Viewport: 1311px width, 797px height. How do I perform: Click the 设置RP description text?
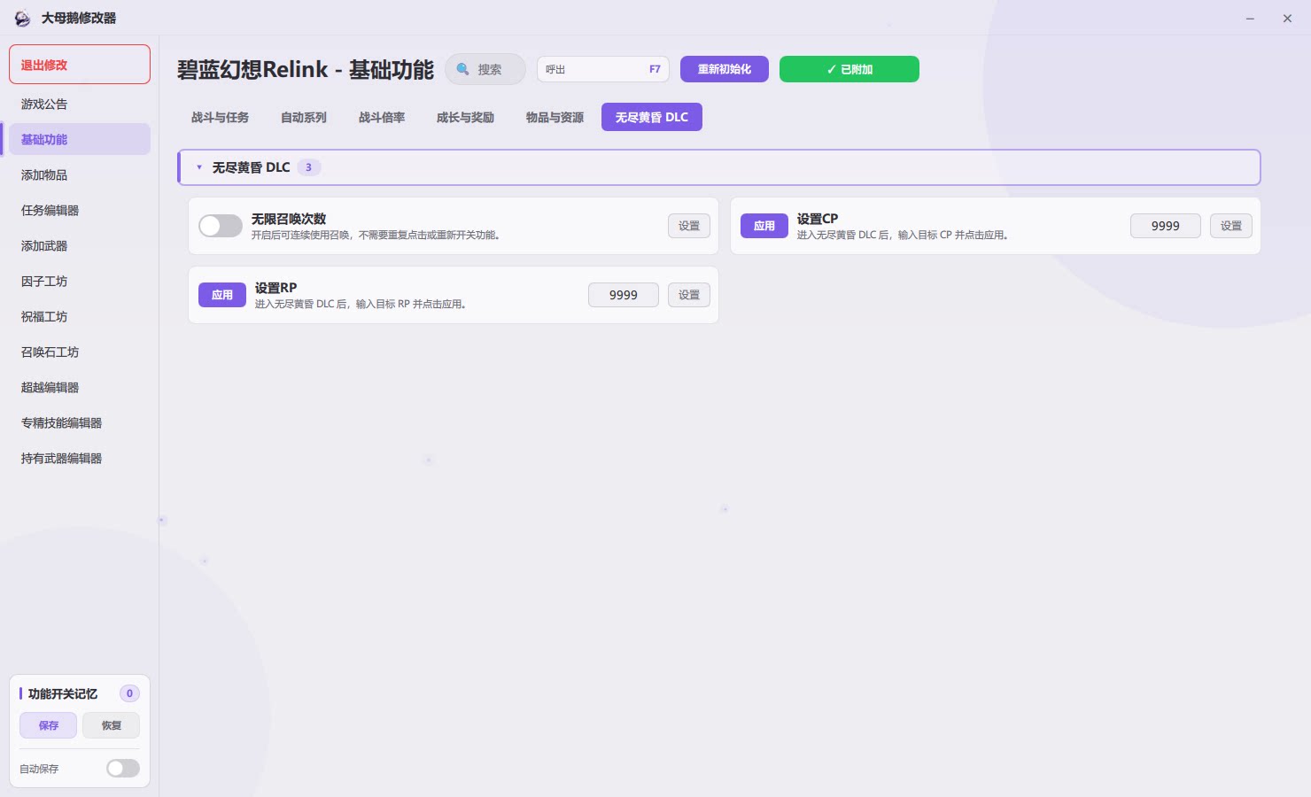pyautogui.click(x=361, y=304)
